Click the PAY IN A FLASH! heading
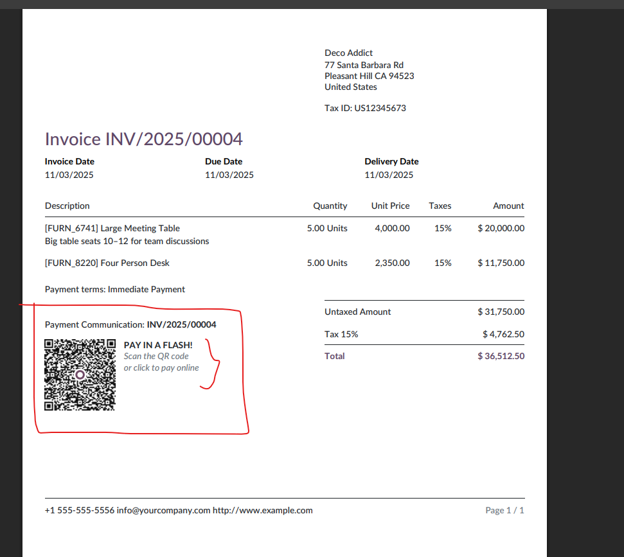 pyautogui.click(x=158, y=345)
